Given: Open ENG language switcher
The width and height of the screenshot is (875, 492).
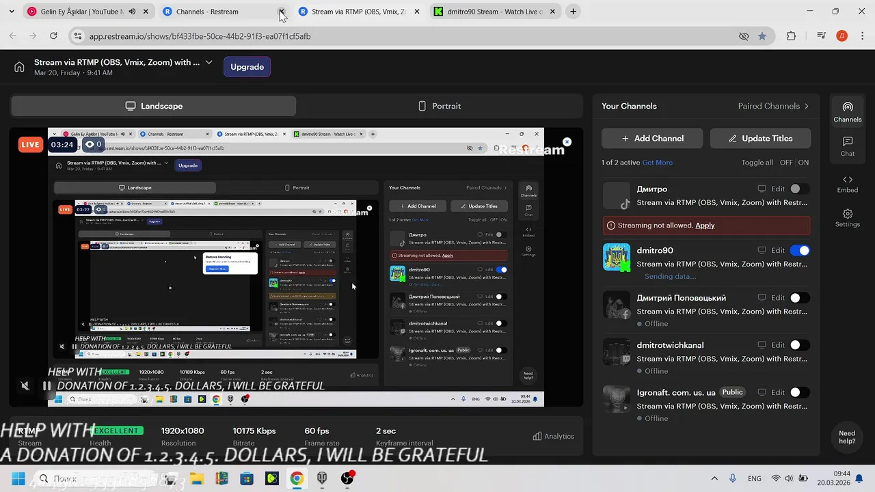Looking at the screenshot, I should pos(754,478).
